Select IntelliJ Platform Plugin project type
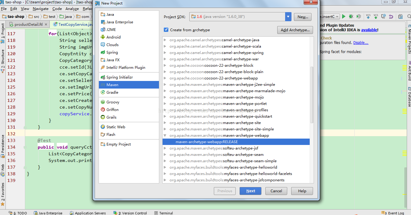The image size is (411, 215). pos(129,67)
